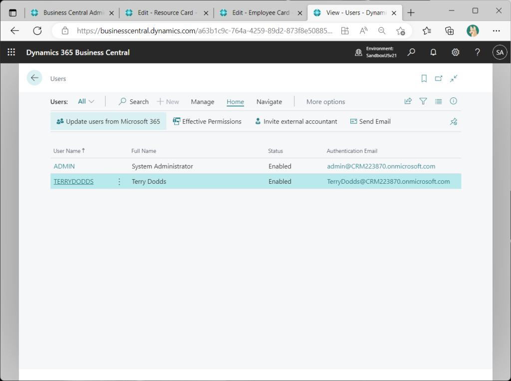The image size is (511, 381).
Task: Switch the list view layout icon
Action: (438, 101)
